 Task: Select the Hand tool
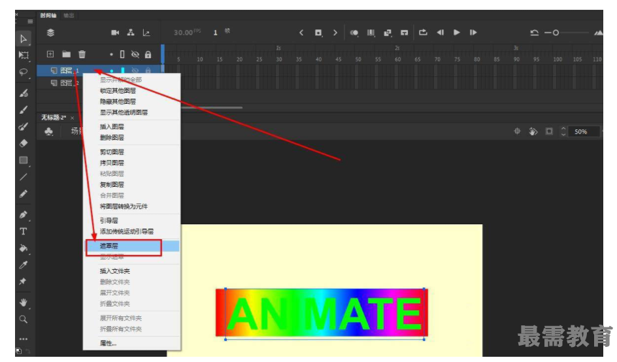pyautogui.click(x=24, y=302)
